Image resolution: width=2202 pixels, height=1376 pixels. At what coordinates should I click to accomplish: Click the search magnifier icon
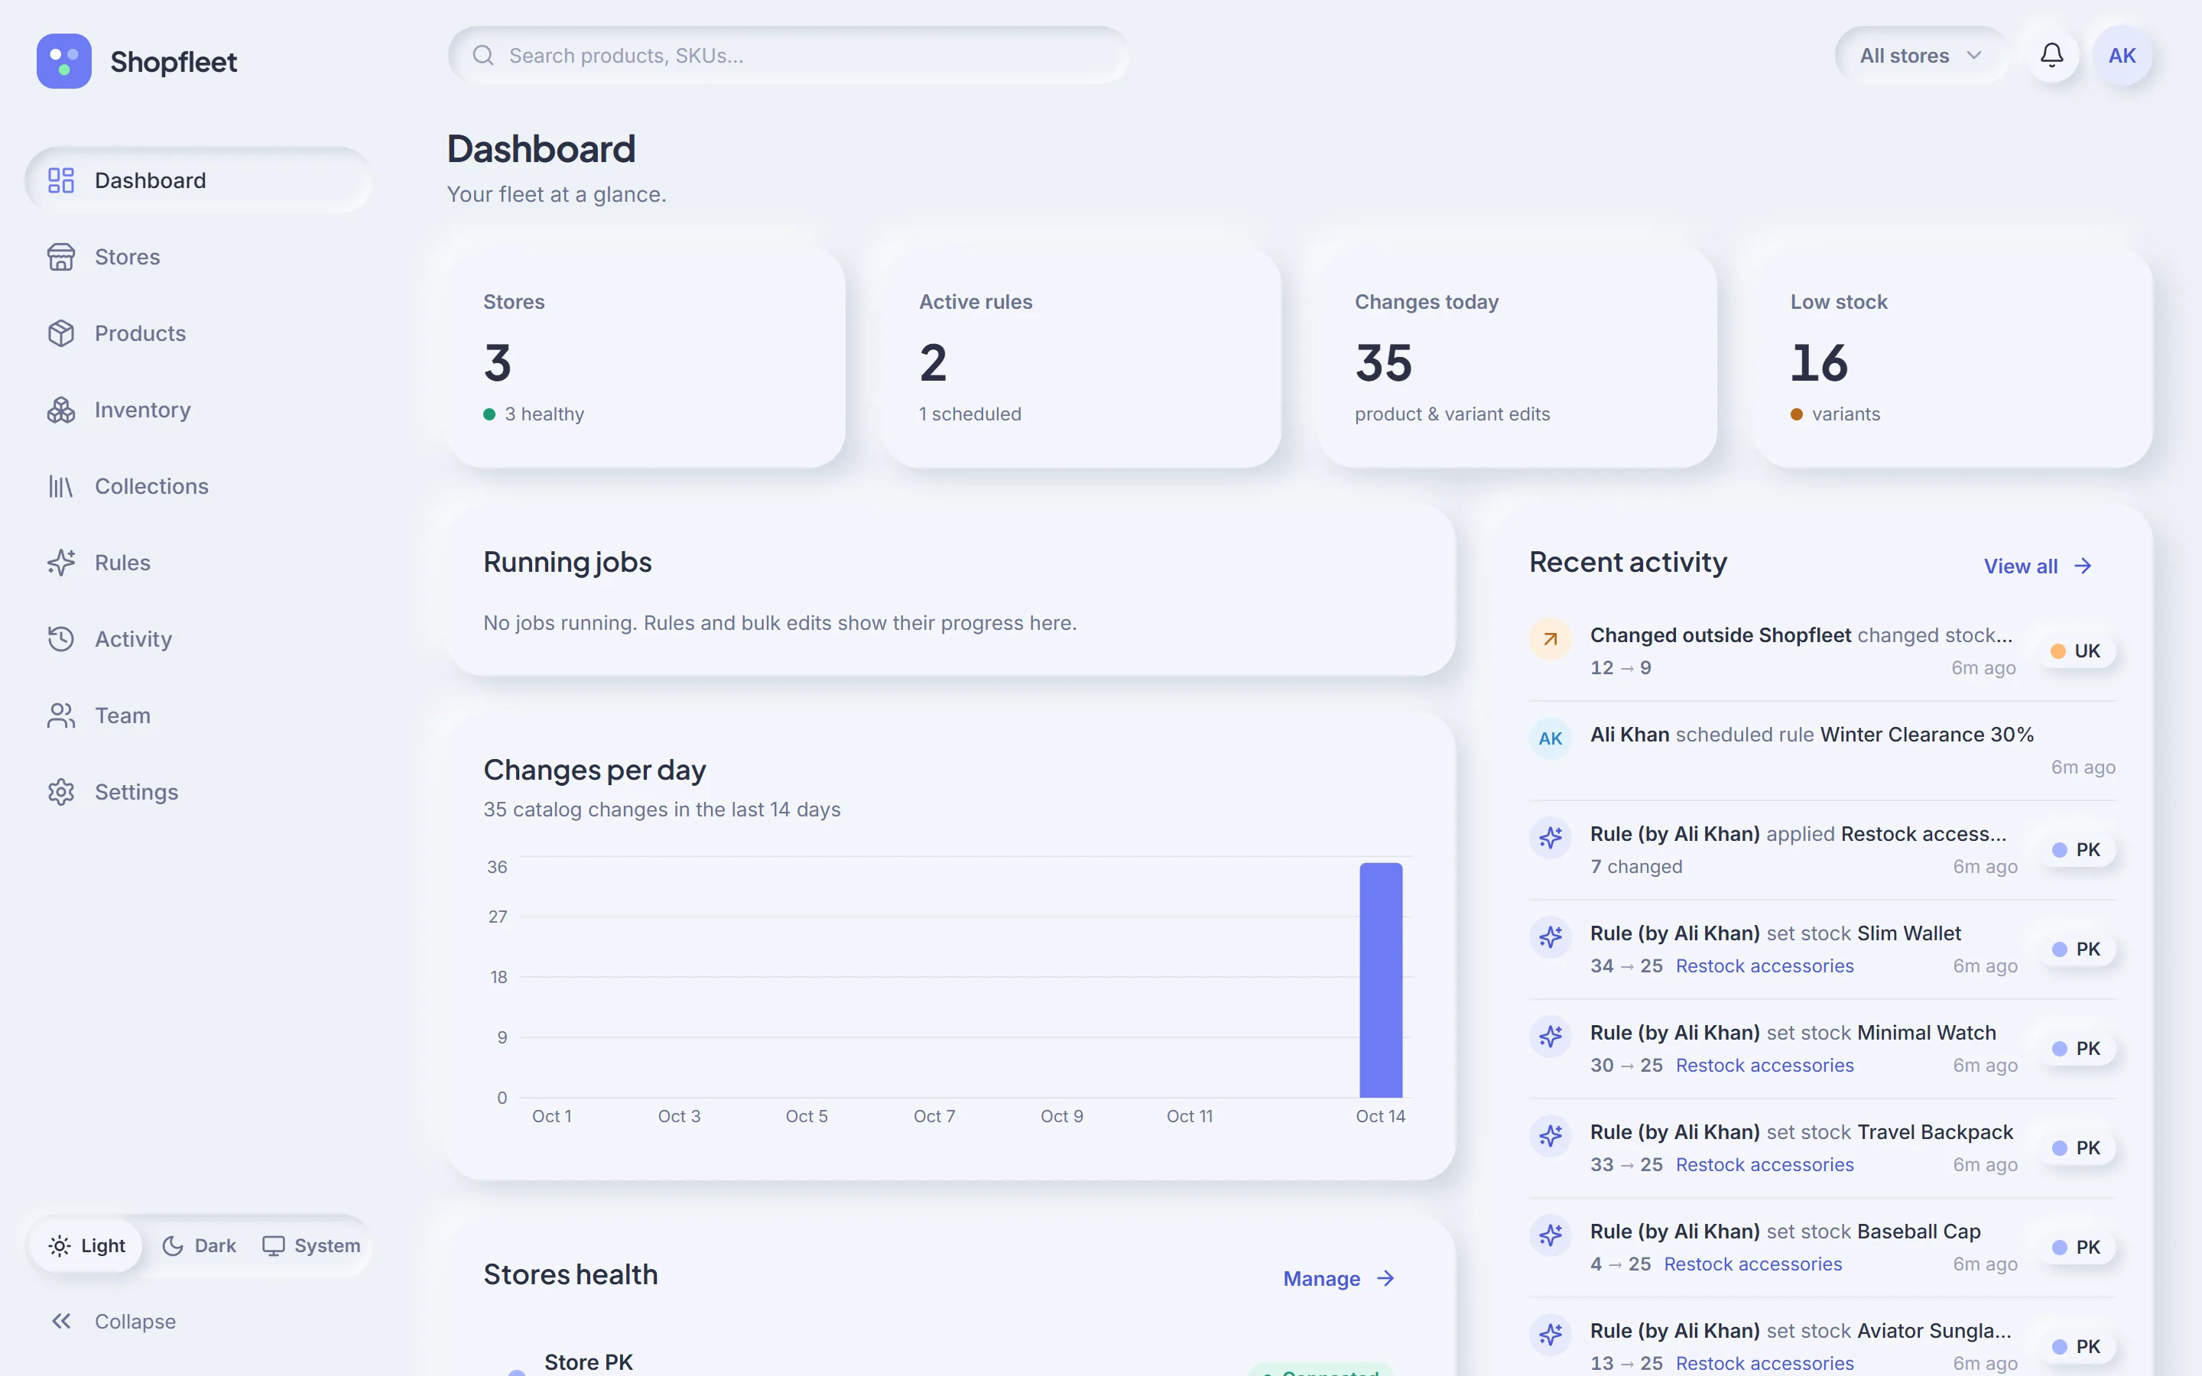483,56
